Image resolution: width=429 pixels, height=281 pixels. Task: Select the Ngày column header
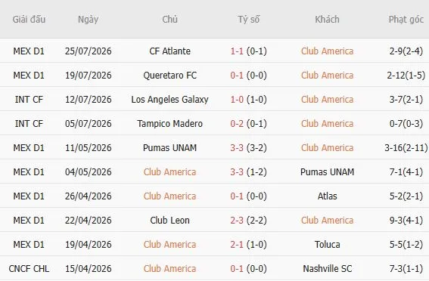(88, 20)
